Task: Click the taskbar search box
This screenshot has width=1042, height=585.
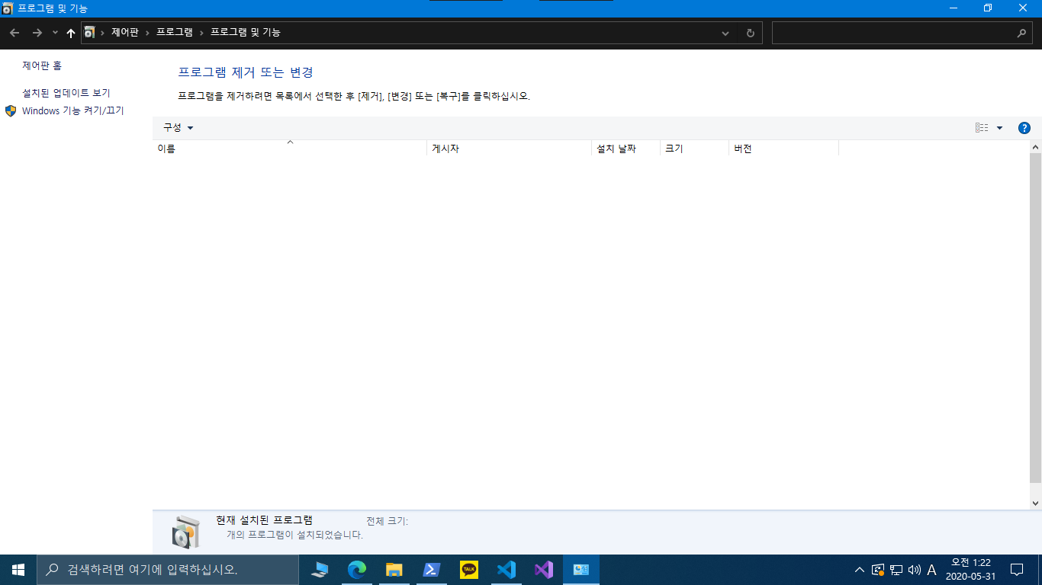Action: 168,570
